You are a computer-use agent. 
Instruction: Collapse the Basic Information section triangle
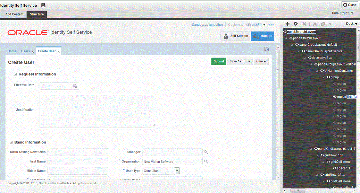pyautogui.click(x=11, y=142)
